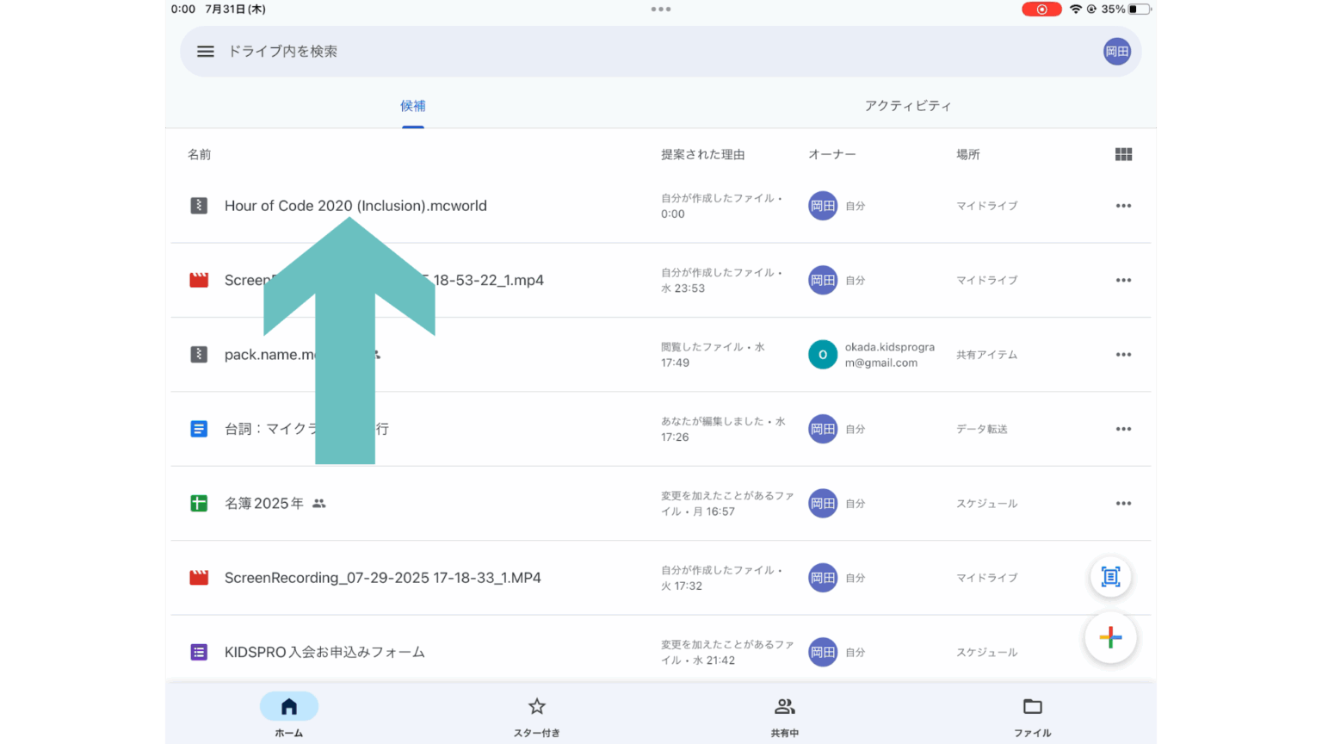Open the hamburger navigation menu
Viewport: 1322px width, 744px height.
tap(206, 52)
